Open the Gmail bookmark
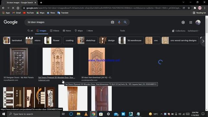Screen dimensions: 208x117 pos(17,13)
